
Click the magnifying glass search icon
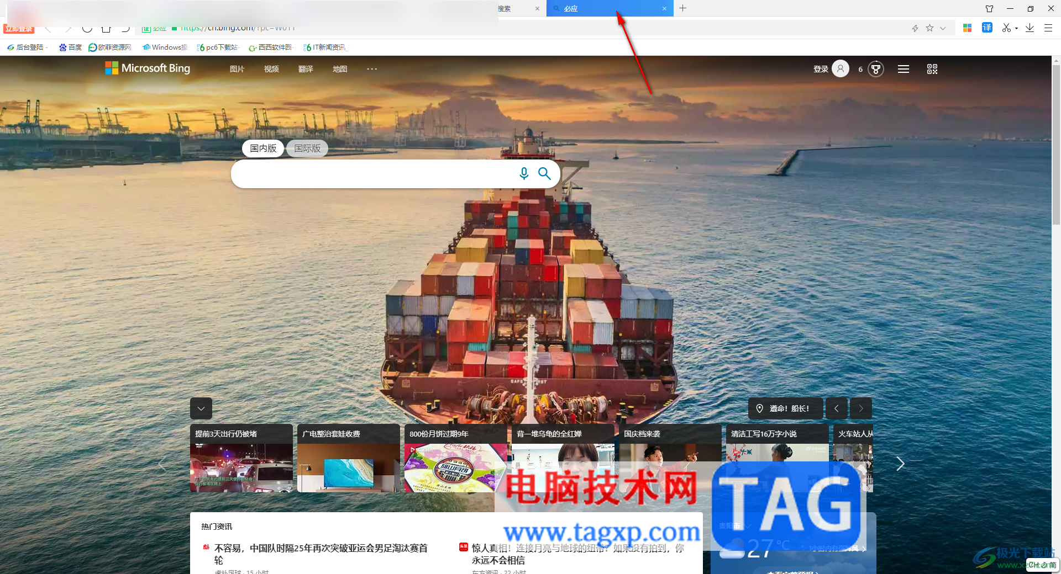pyautogui.click(x=544, y=174)
